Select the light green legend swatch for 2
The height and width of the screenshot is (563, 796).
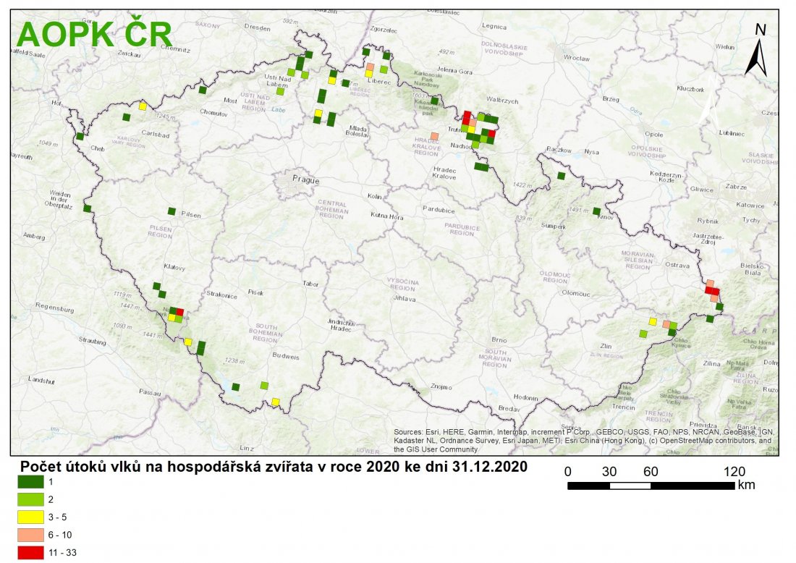click(32, 499)
